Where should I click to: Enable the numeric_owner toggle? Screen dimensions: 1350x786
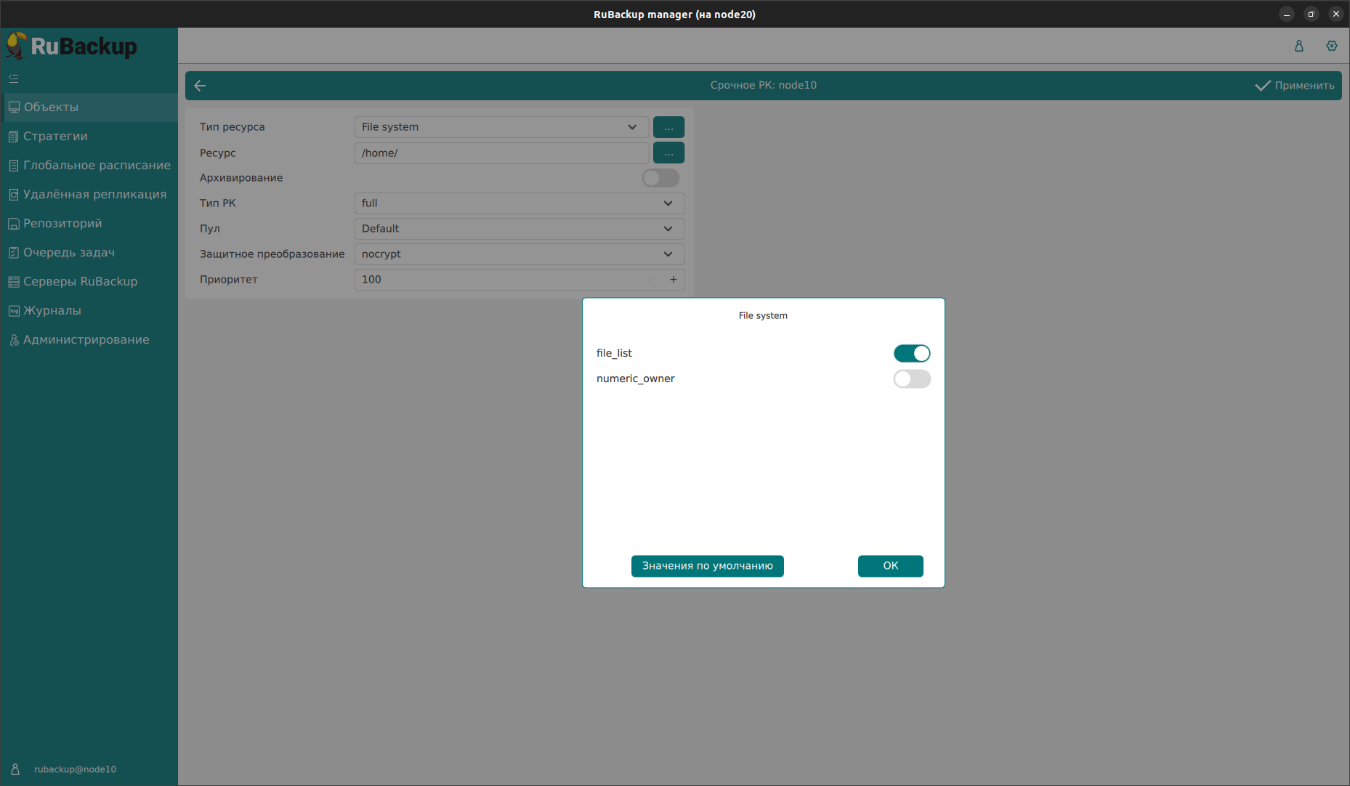pos(911,379)
